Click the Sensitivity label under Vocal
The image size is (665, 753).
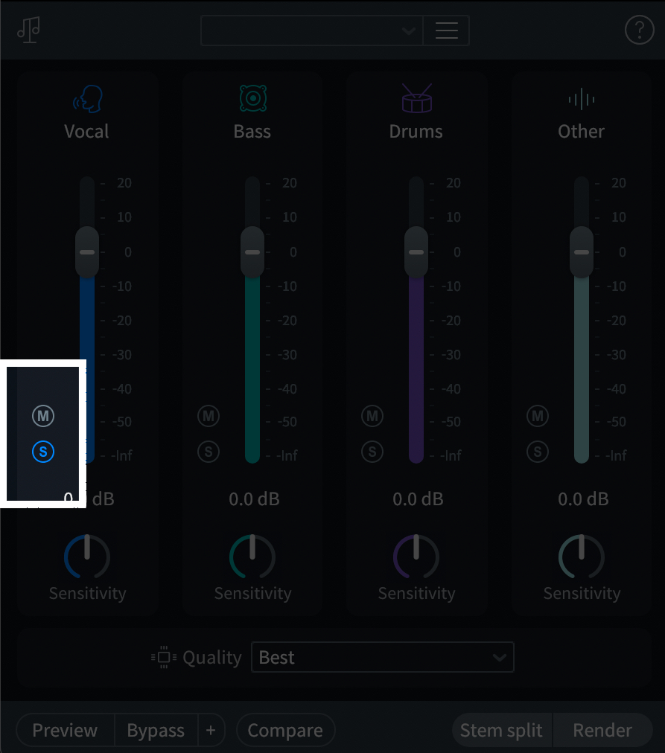click(87, 594)
